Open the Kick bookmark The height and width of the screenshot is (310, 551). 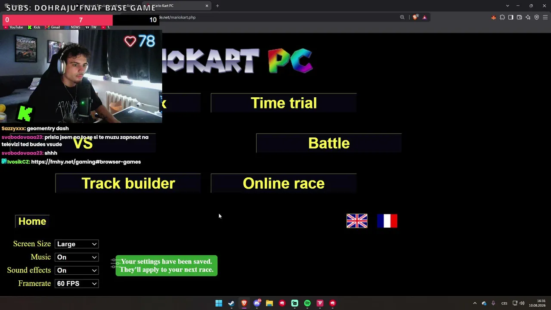click(34, 27)
